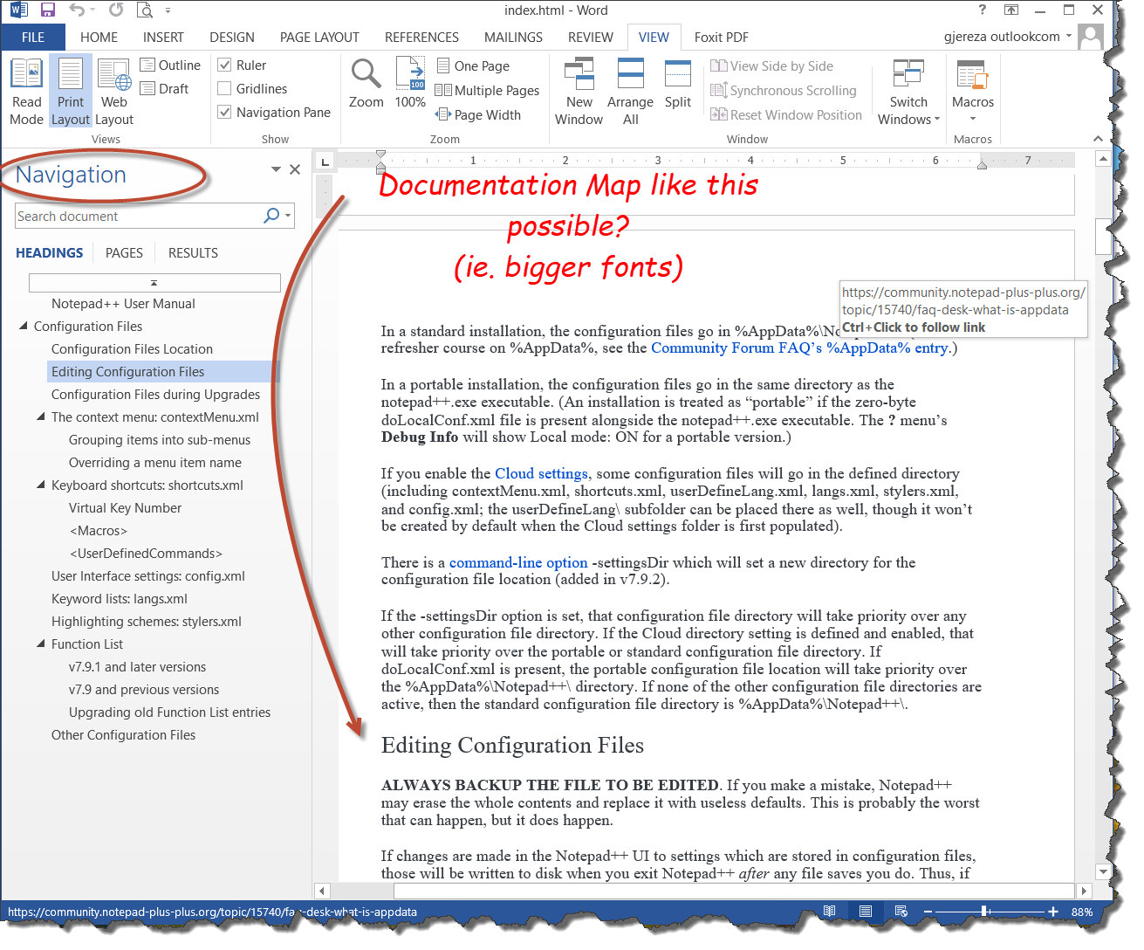Split the document window
The height and width of the screenshot is (950, 1144).
pyautogui.click(x=678, y=83)
